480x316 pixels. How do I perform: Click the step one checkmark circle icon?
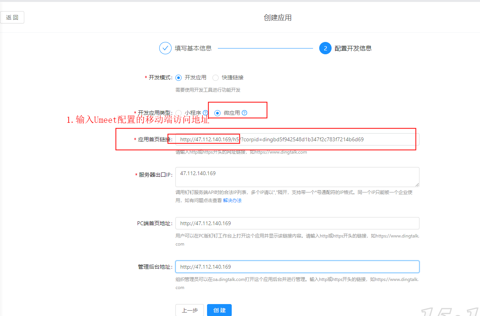(x=165, y=48)
